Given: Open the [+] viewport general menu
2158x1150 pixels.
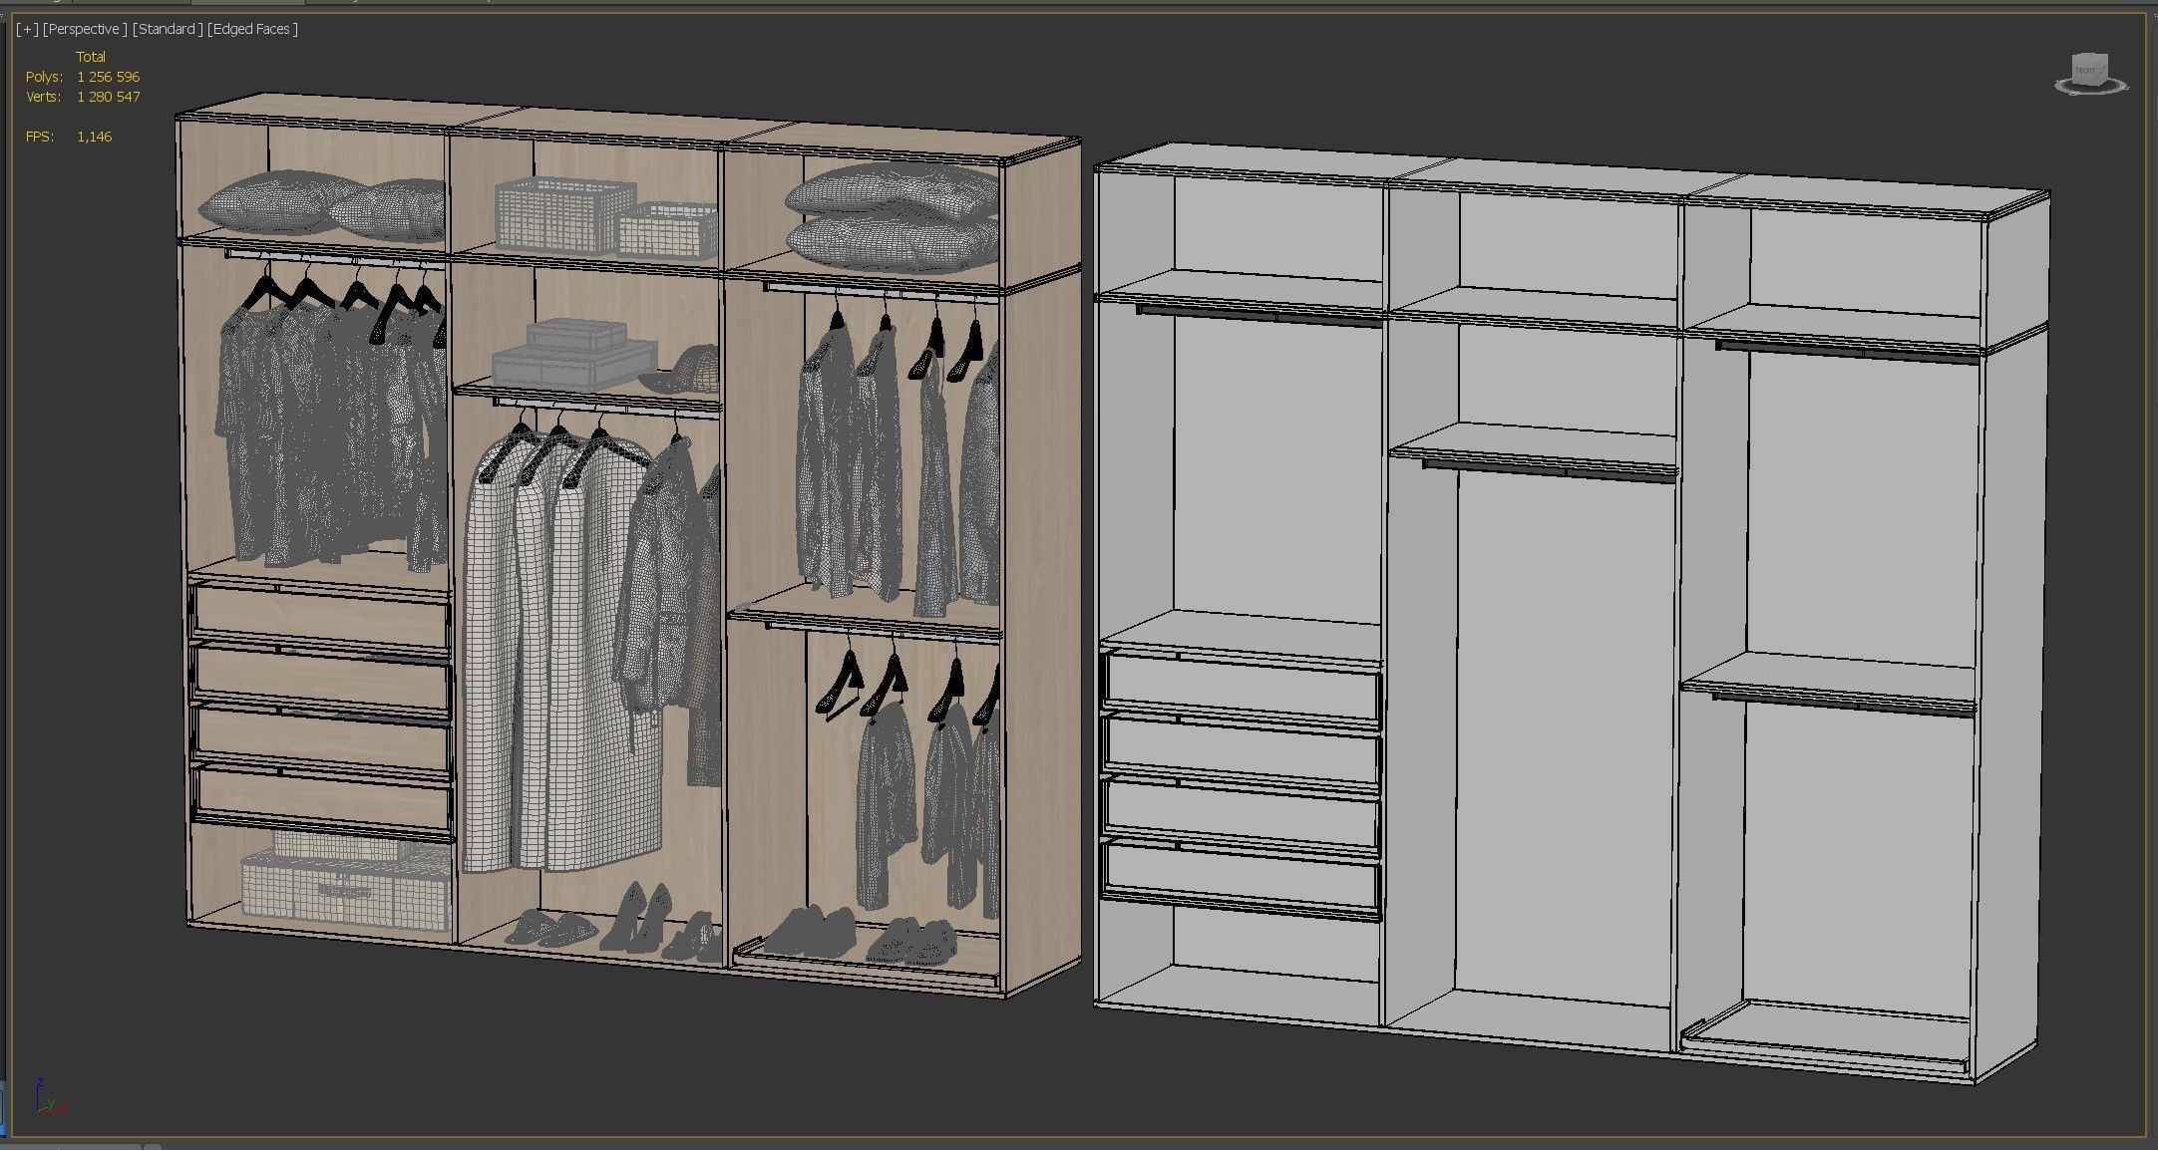Looking at the screenshot, I should coord(27,29).
